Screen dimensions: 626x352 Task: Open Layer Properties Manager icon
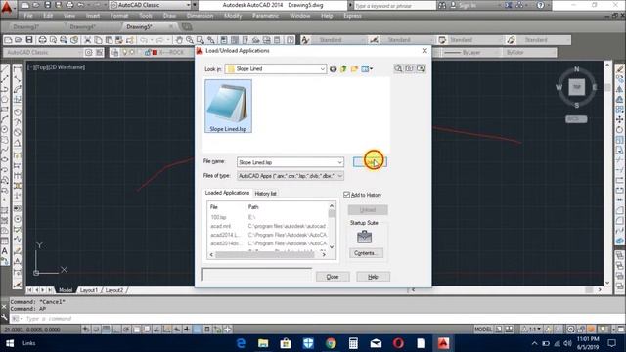(x=114, y=52)
